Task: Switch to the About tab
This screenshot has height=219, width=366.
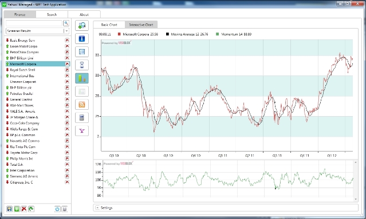Action: 84,14
